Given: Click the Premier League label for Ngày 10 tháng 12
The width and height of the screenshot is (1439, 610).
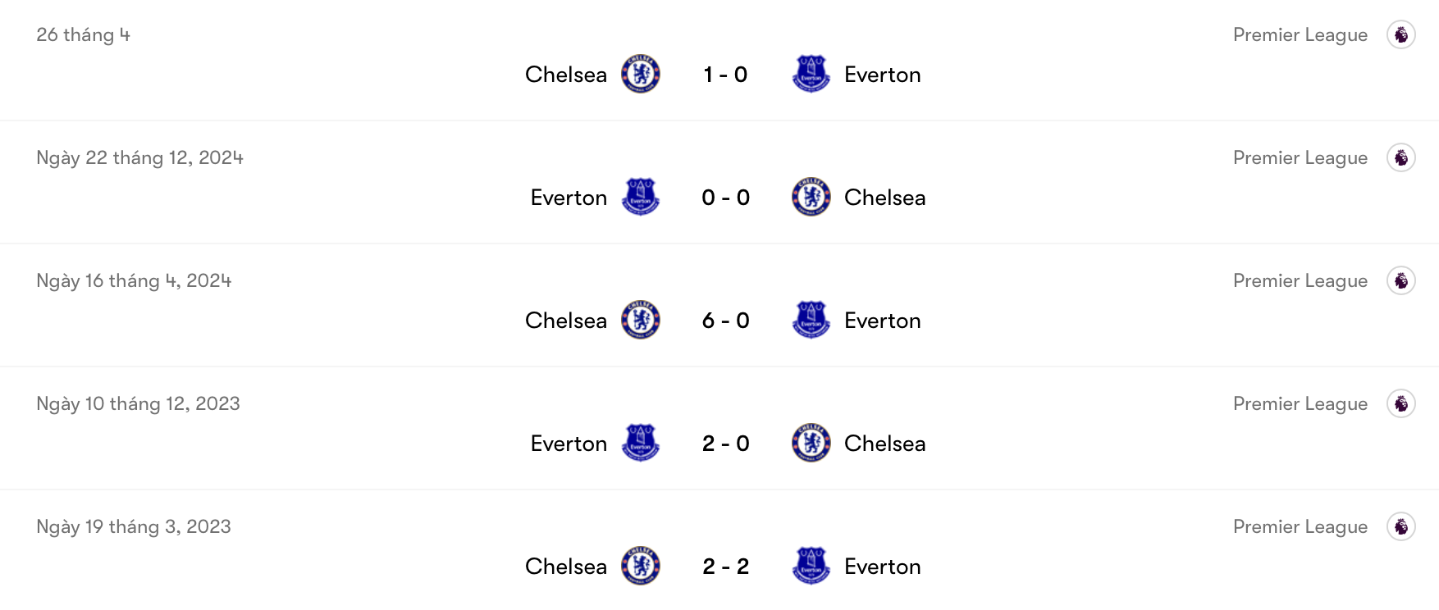Looking at the screenshot, I should click(x=1300, y=403).
